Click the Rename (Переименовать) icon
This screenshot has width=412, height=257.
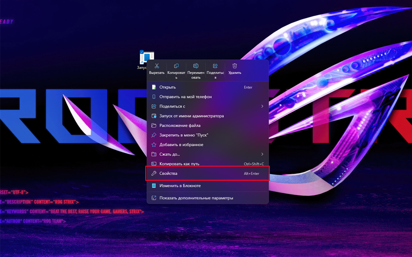pyautogui.click(x=196, y=66)
